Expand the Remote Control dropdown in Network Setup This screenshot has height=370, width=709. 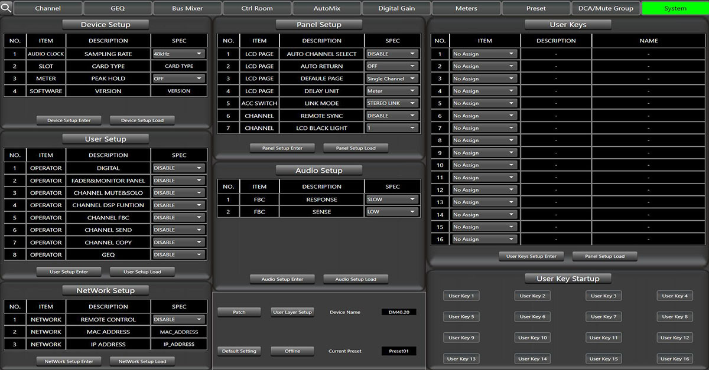pos(178,319)
